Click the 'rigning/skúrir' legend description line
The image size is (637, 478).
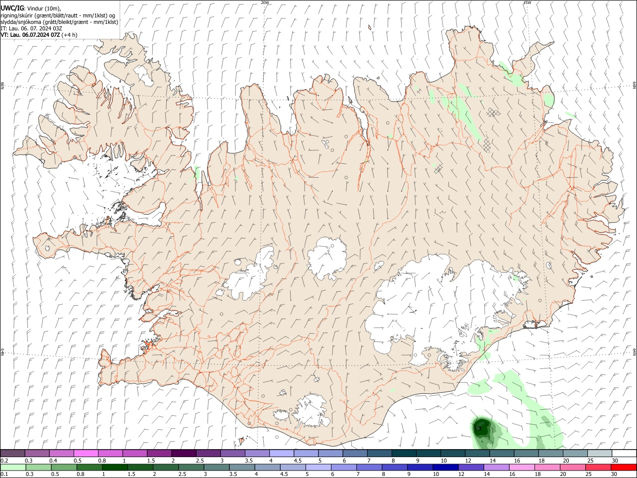[58, 15]
